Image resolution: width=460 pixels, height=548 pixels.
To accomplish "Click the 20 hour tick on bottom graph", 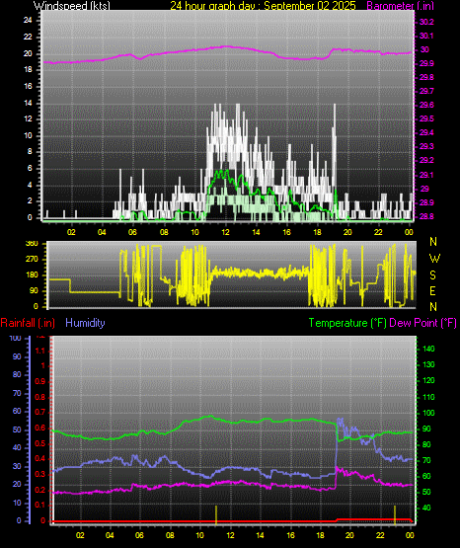I will [x=349, y=535].
